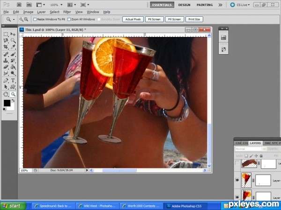Click the Zoom Out options bar icon
Screen dimensions: 281x210
(x=26, y=19)
